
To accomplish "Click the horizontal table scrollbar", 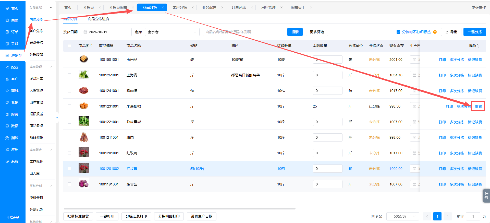I will coord(180,209).
